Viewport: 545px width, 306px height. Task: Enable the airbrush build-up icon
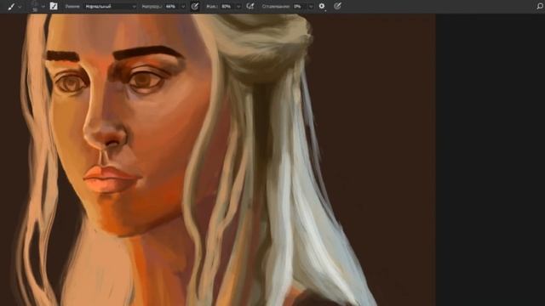tap(250, 6)
